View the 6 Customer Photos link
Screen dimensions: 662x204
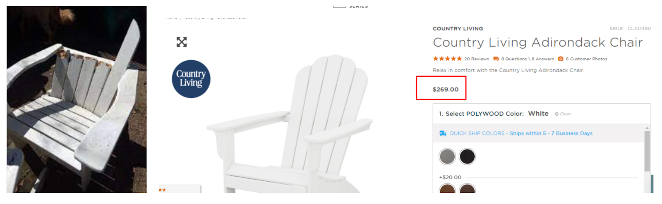coord(586,59)
